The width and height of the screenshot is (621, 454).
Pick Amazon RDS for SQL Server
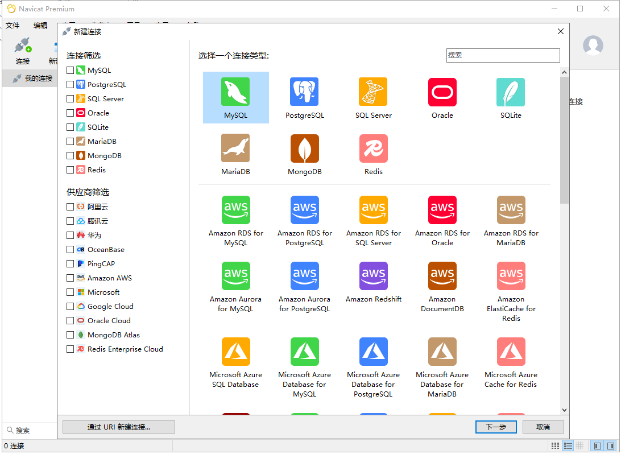[x=373, y=209]
